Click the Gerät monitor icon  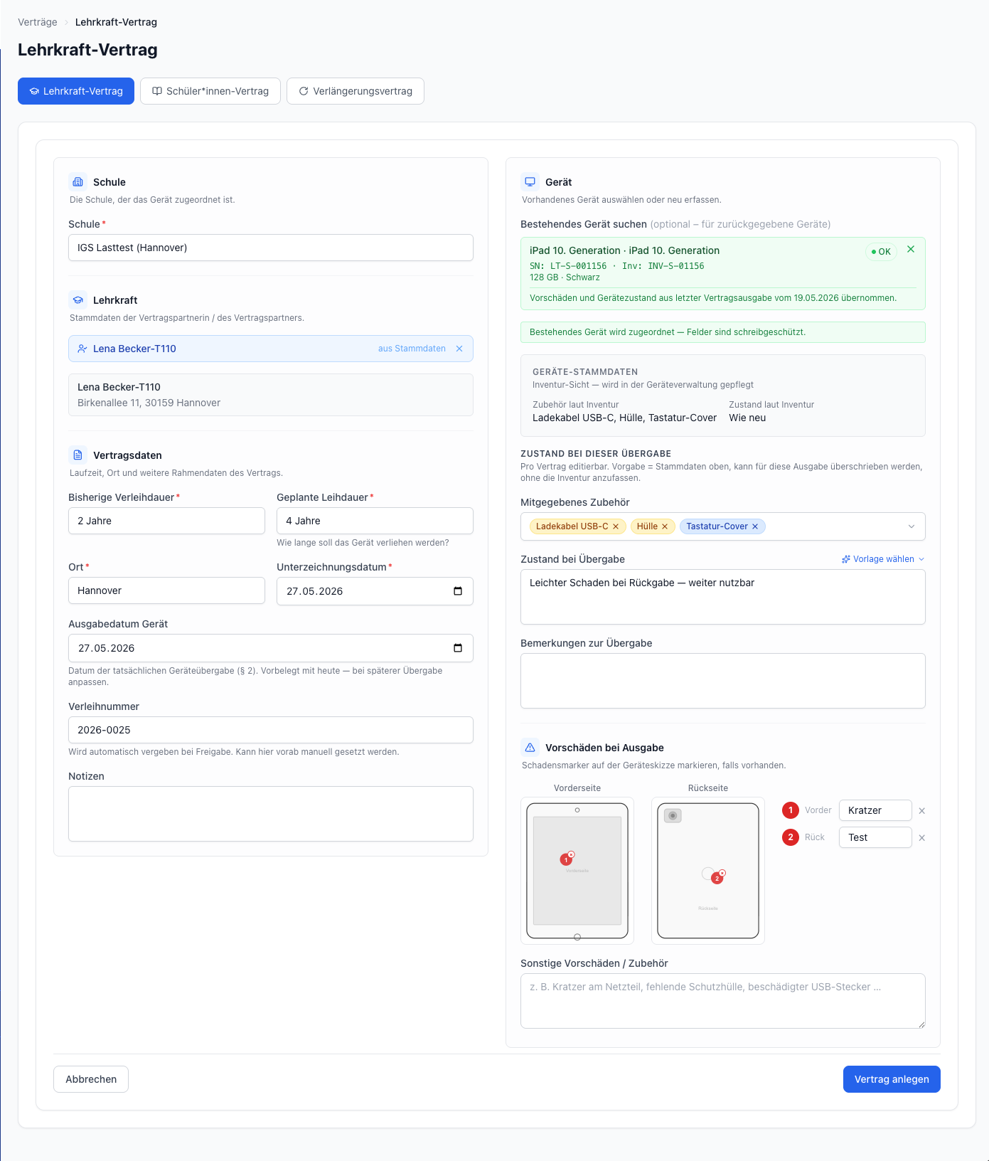tap(530, 182)
